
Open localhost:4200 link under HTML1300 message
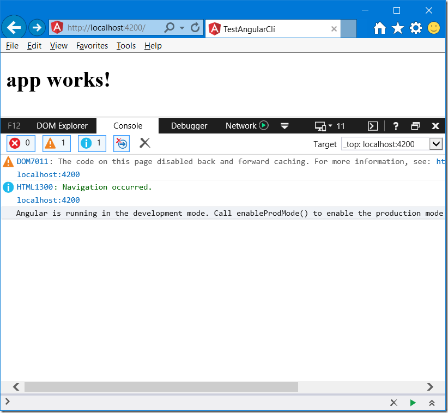pos(49,200)
